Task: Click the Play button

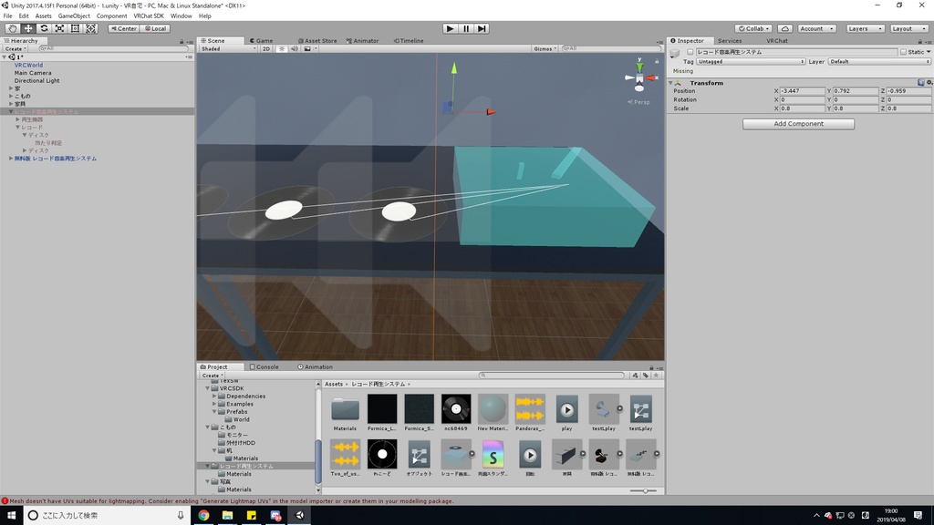Action: [x=451, y=28]
